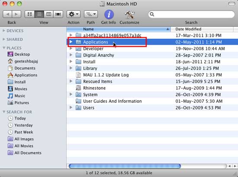The image size is (238, 177).
Task: Open Install in the sidebar
Action: coord(16,82)
